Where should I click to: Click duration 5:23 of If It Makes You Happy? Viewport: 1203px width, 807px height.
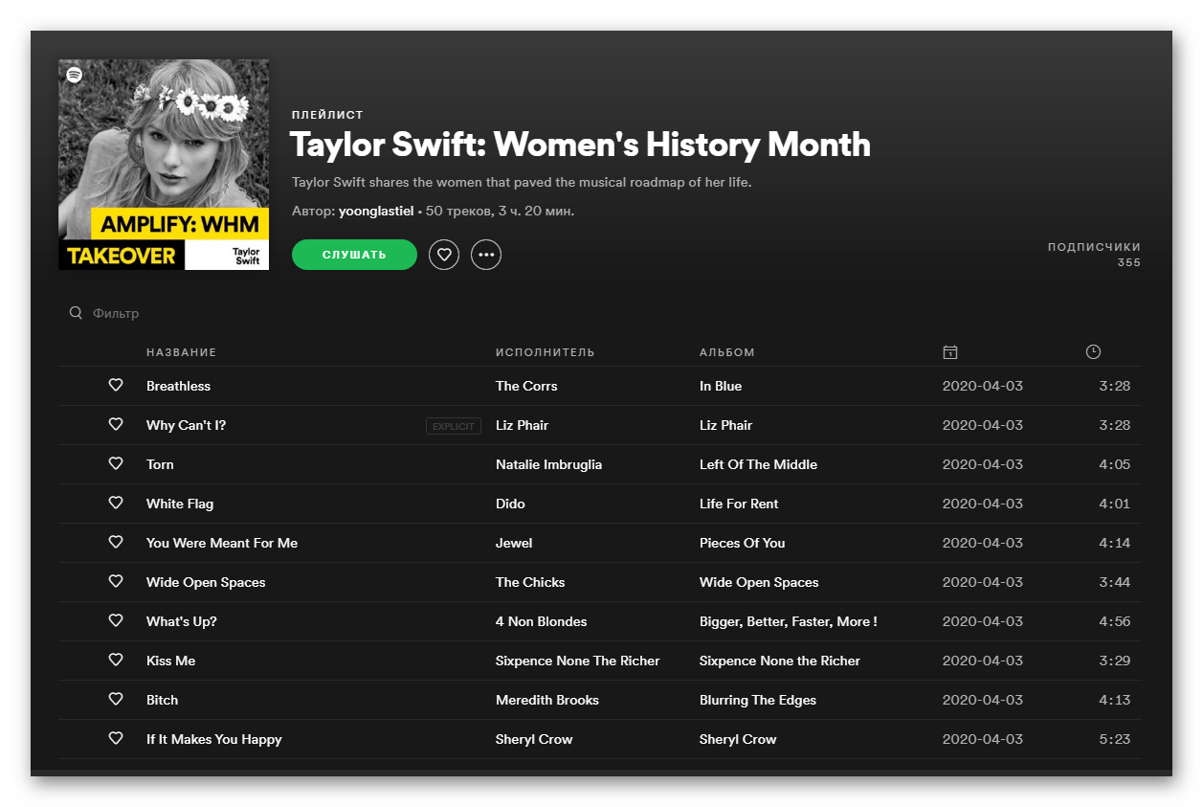point(1114,739)
